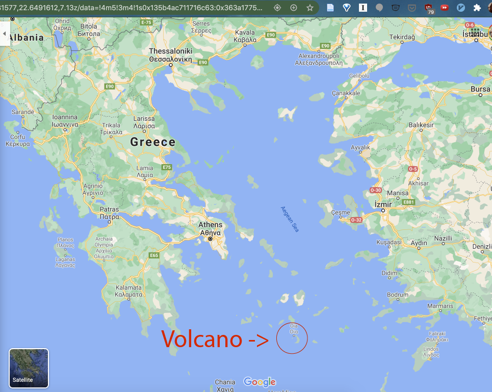Click the Bitola label
492x392 pixels.
click(x=89, y=30)
